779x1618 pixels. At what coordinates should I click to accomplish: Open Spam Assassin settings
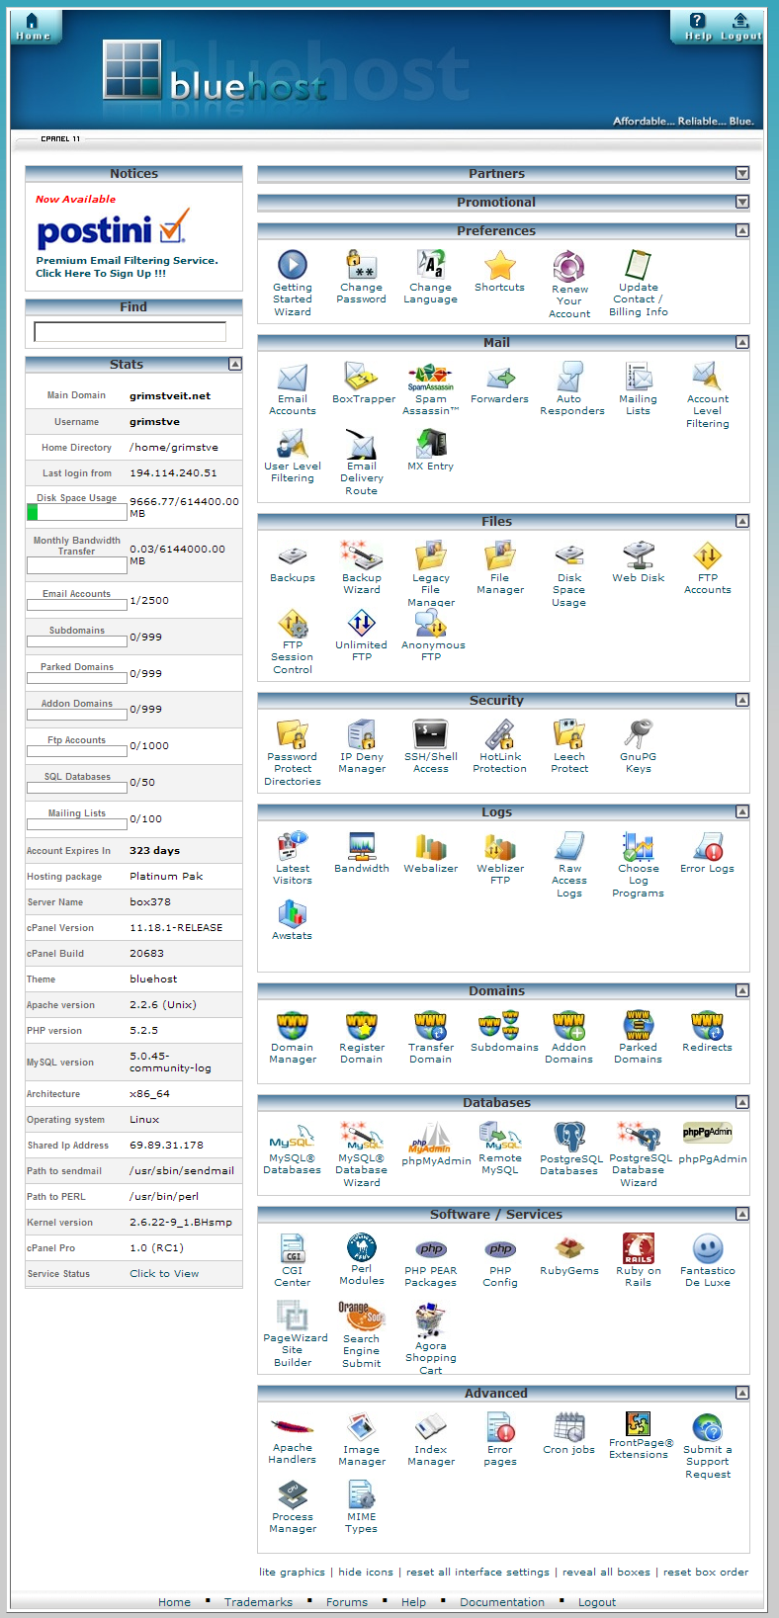(x=430, y=389)
